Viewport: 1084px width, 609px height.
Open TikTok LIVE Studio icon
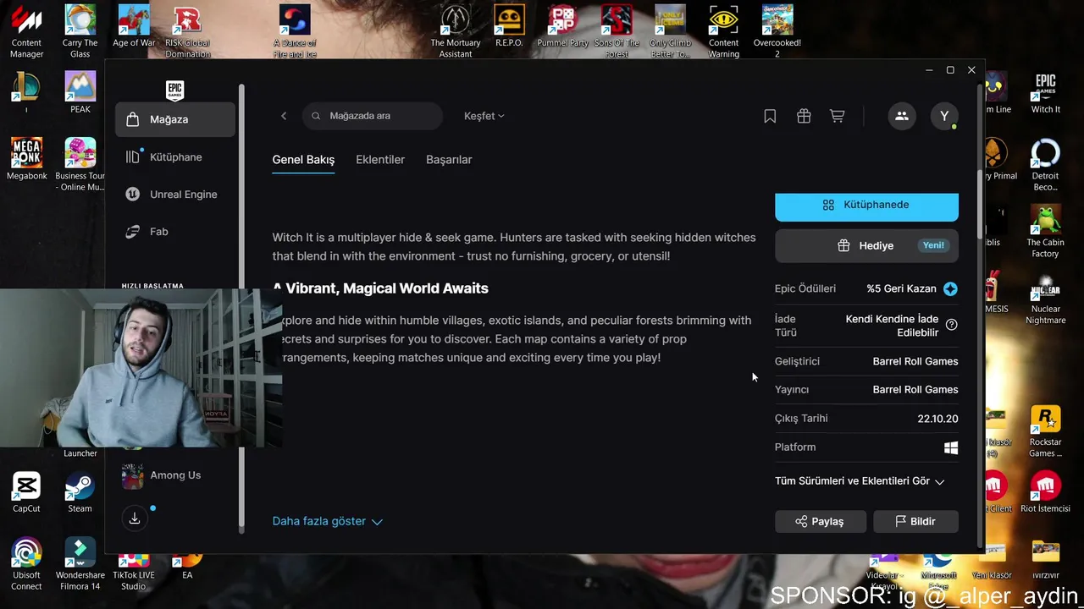[x=133, y=571]
